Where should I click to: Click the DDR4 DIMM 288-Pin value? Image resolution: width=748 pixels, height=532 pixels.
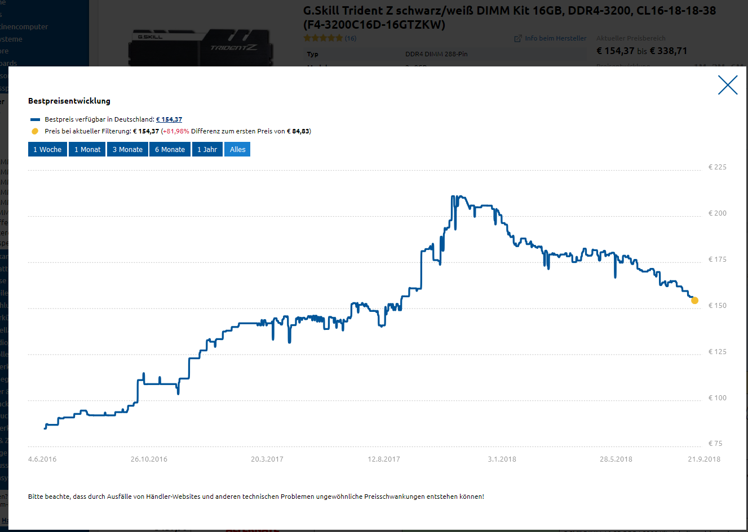(x=436, y=54)
